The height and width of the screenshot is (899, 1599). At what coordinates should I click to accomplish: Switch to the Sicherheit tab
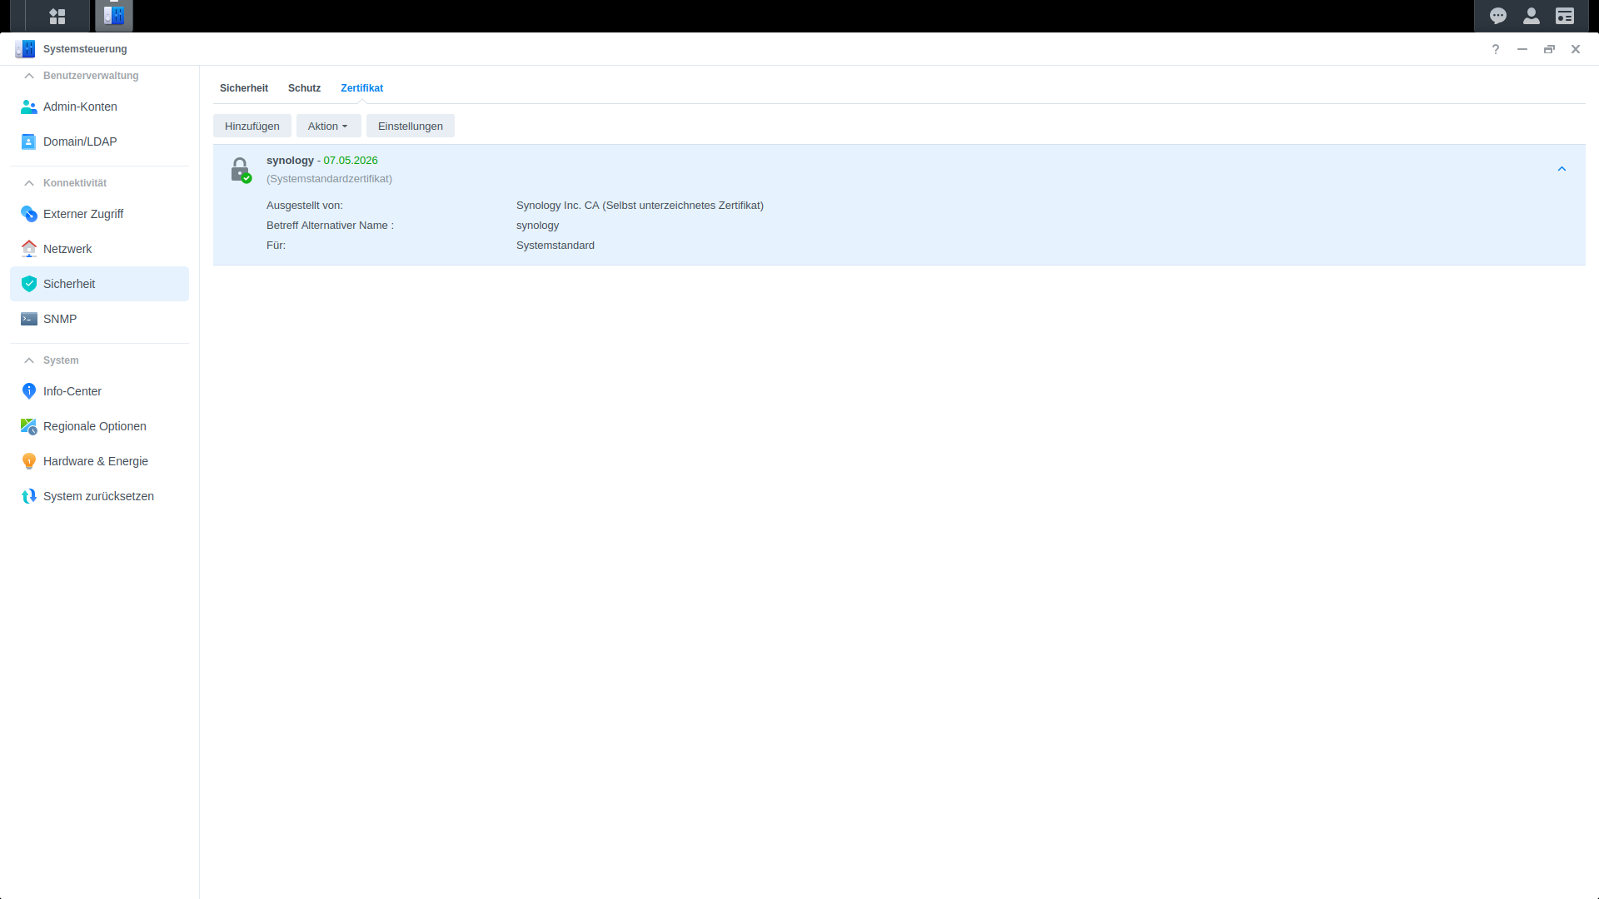pyautogui.click(x=243, y=88)
